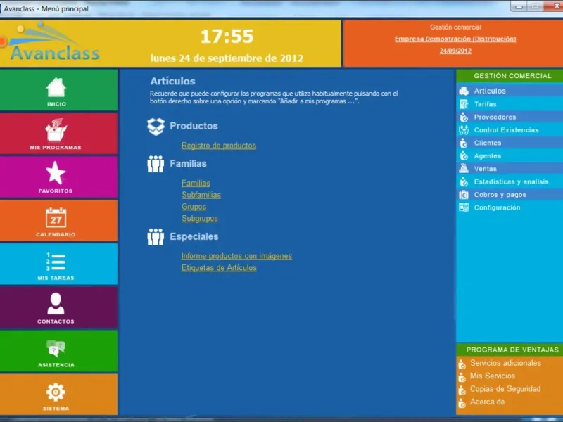Click the icon beside Agentes
This screenshot has height=422, width=563.
coord(464,155)
